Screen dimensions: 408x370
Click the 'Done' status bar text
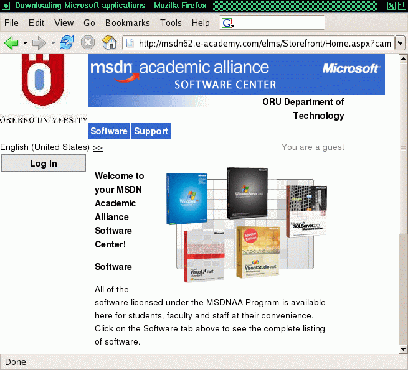pyautogui.click(x=16, y=362)
